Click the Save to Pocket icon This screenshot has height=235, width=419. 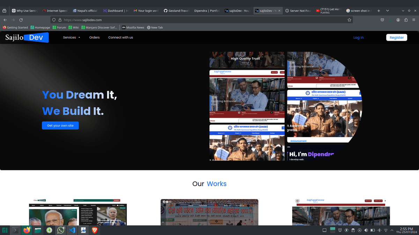(x=382, y=20)
